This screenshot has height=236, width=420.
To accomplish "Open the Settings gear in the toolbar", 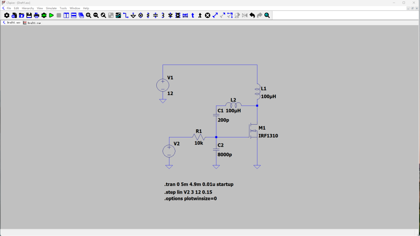I will [x=7, y=16].
